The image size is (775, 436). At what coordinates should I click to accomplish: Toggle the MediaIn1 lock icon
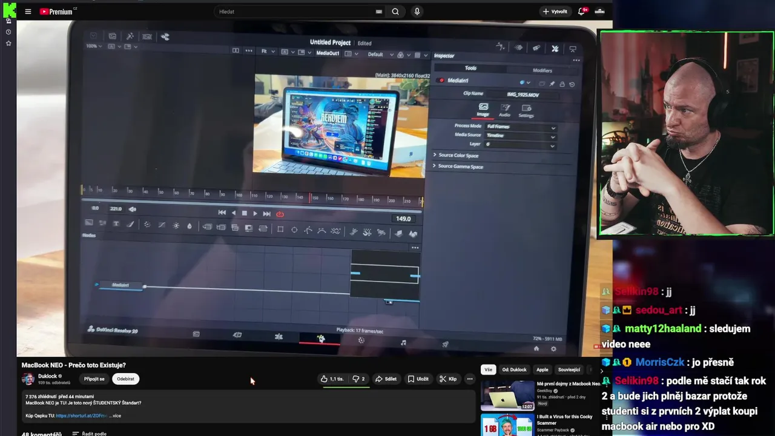click(x=562, y=84)
